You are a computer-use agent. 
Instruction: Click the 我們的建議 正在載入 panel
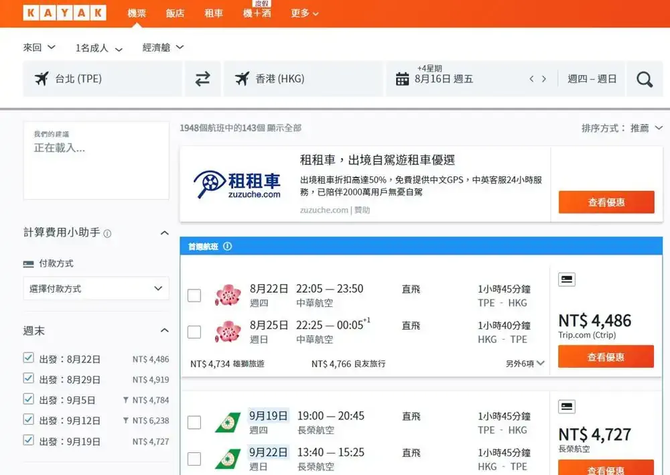click(x=96, y=160)
